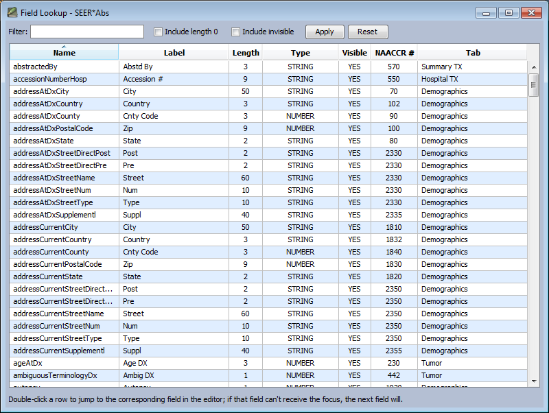Click the Ambig DX label cell
The image size is (549, 413).
pos(174,375)
